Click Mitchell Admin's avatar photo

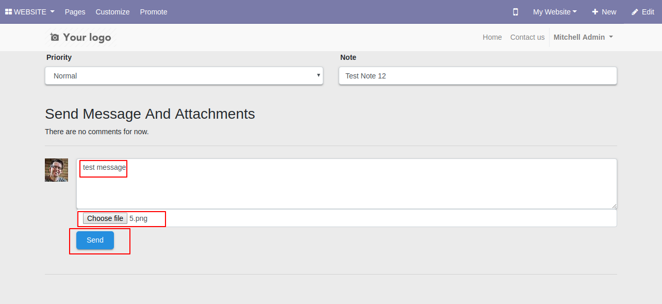click(56, 170)
